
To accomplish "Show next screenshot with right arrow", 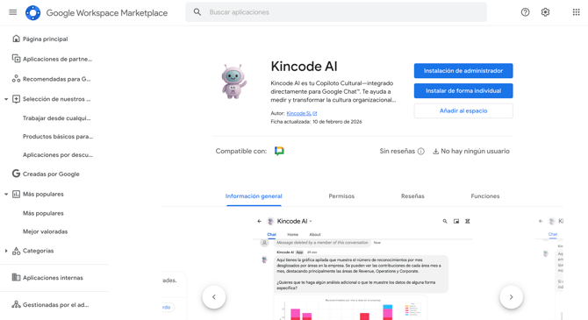I will [x=511, y=297].
